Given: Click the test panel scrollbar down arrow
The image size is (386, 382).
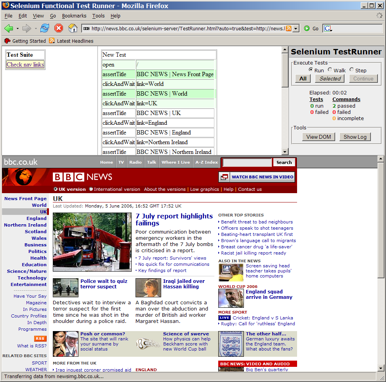Looking at the screenshot, I should (285, 152).
